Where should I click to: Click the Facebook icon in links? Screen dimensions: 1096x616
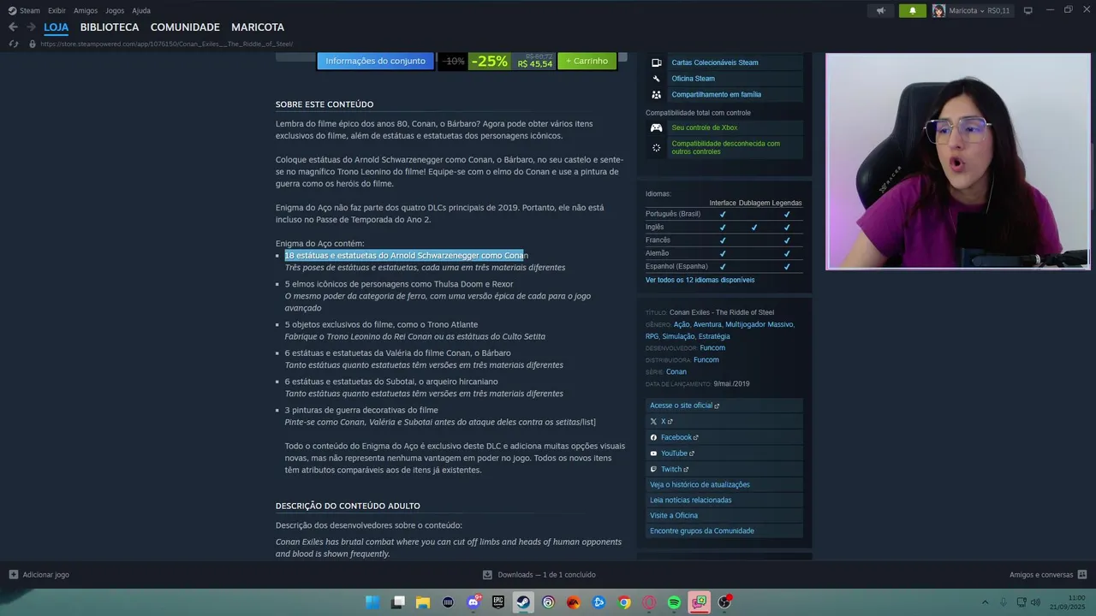tap(653, 437)
